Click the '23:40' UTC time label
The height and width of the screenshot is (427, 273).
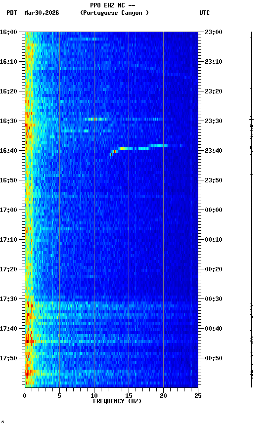coord(214,151)
